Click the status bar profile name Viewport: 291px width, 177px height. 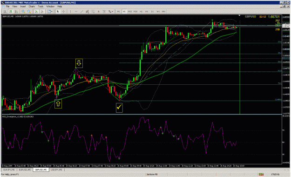152,174
